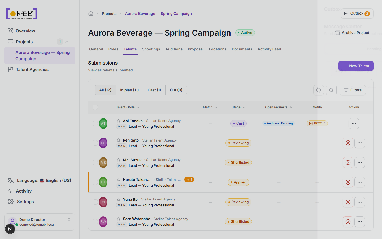This screenshot has width=382, height=239.
Task: Reject Ren Sato with the X icon
Action: point(348,143)
